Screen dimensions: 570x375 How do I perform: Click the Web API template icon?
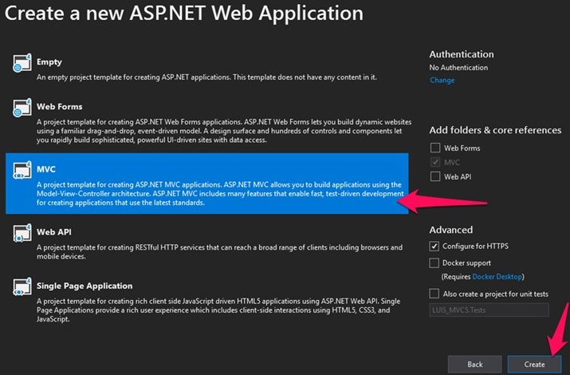(x=22, y=233)
